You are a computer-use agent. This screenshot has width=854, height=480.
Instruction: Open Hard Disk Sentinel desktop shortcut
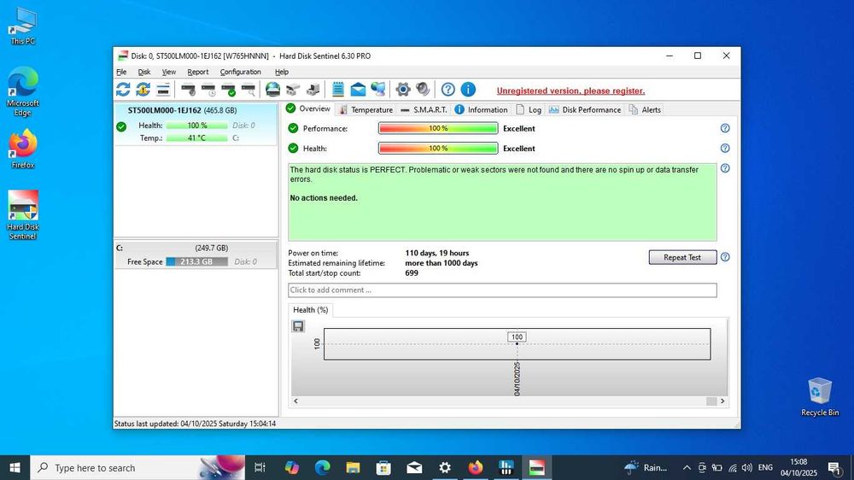tap(23, 215)
